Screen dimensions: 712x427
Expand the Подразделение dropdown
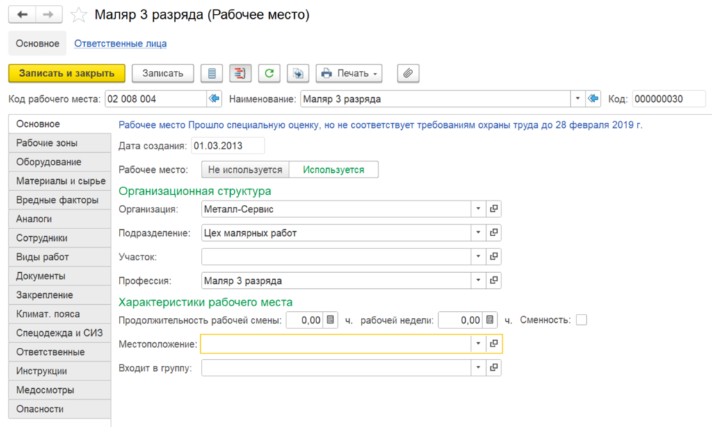tap(478, 233)
